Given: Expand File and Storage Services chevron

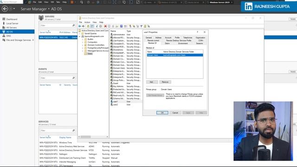Looking at the screenshot, I should click(33, 40).
